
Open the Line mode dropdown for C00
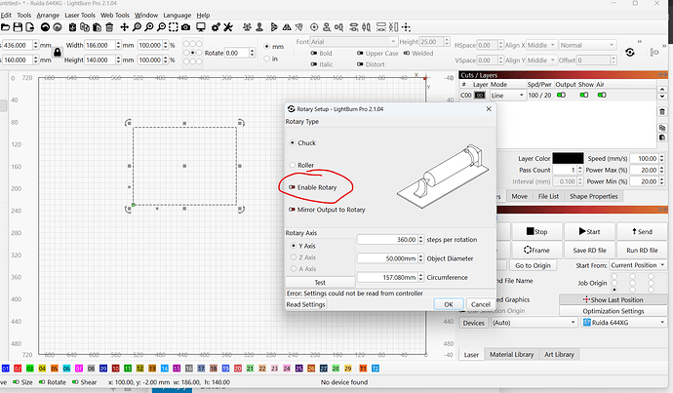pyautogui.click(x=508, y=96)
